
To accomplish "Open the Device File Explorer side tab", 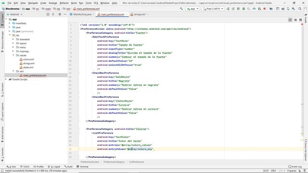I will (x=306, y=150).
